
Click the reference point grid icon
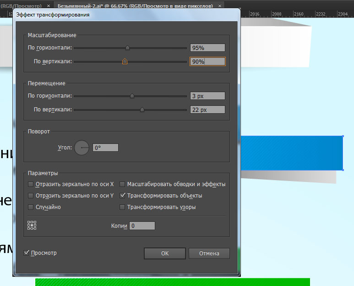click(x=32, y=225)
